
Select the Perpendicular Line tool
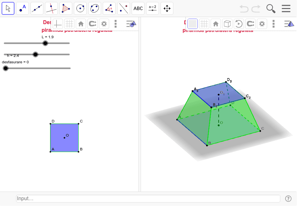pos(51,8)
